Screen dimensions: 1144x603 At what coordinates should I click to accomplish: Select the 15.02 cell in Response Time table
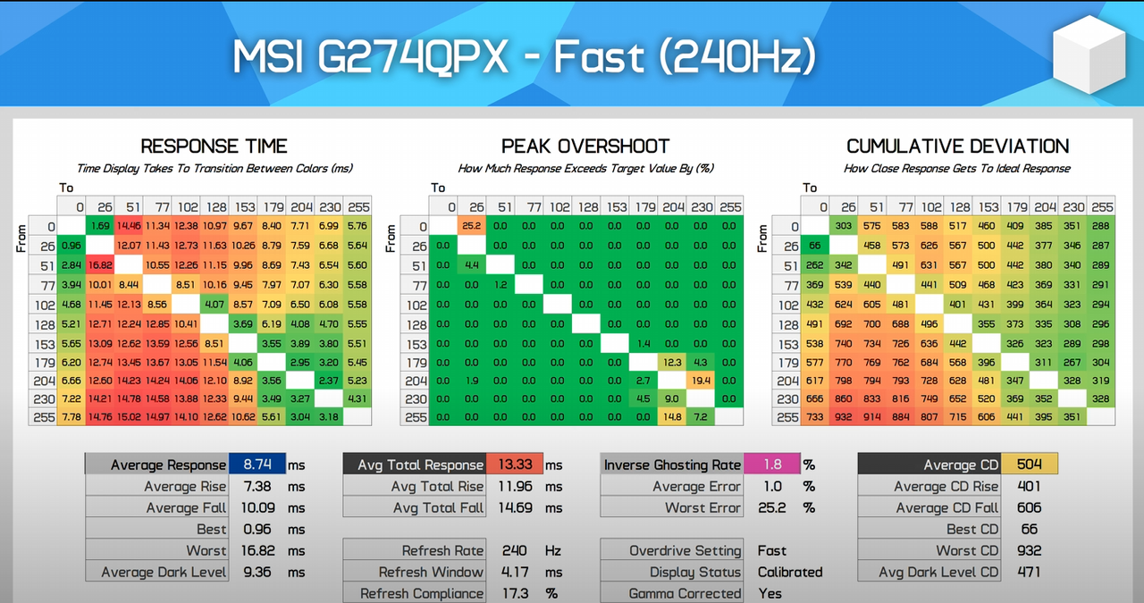point(129,416)
